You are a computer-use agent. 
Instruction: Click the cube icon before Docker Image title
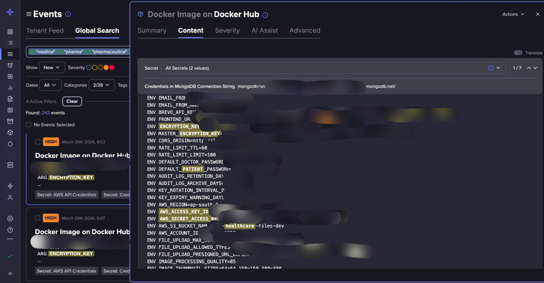[x=141, y=14]
